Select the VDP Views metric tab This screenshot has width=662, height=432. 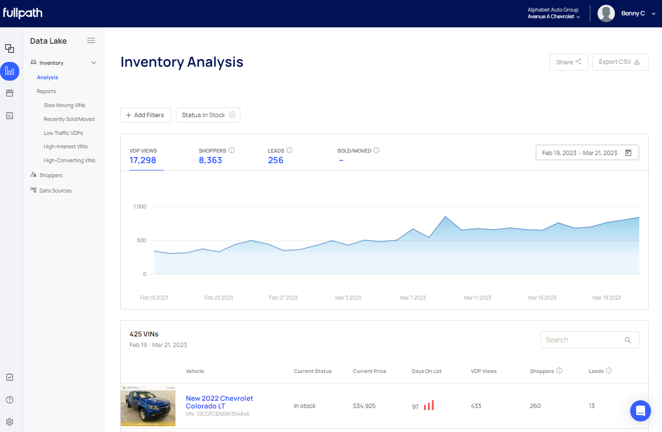click(x=143, y=156)
